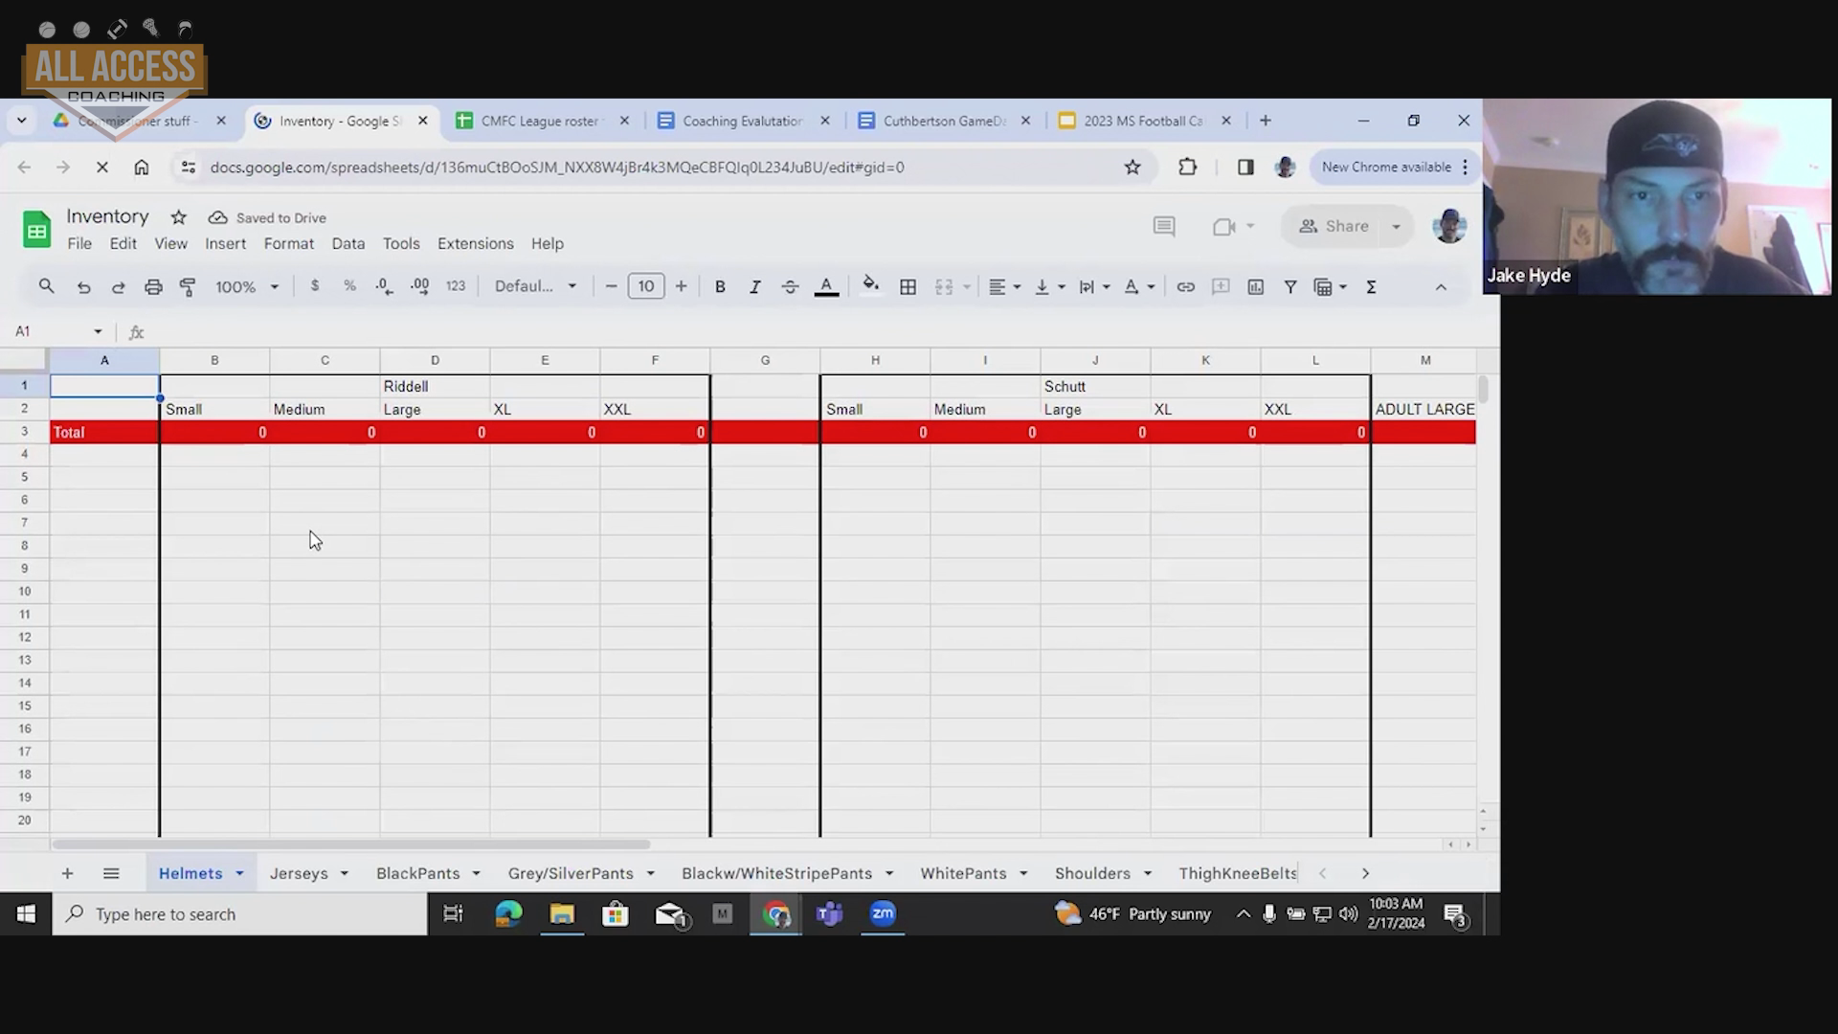
Task: Open the Helmets tab dropdown arrow
Action: point(239,873)
